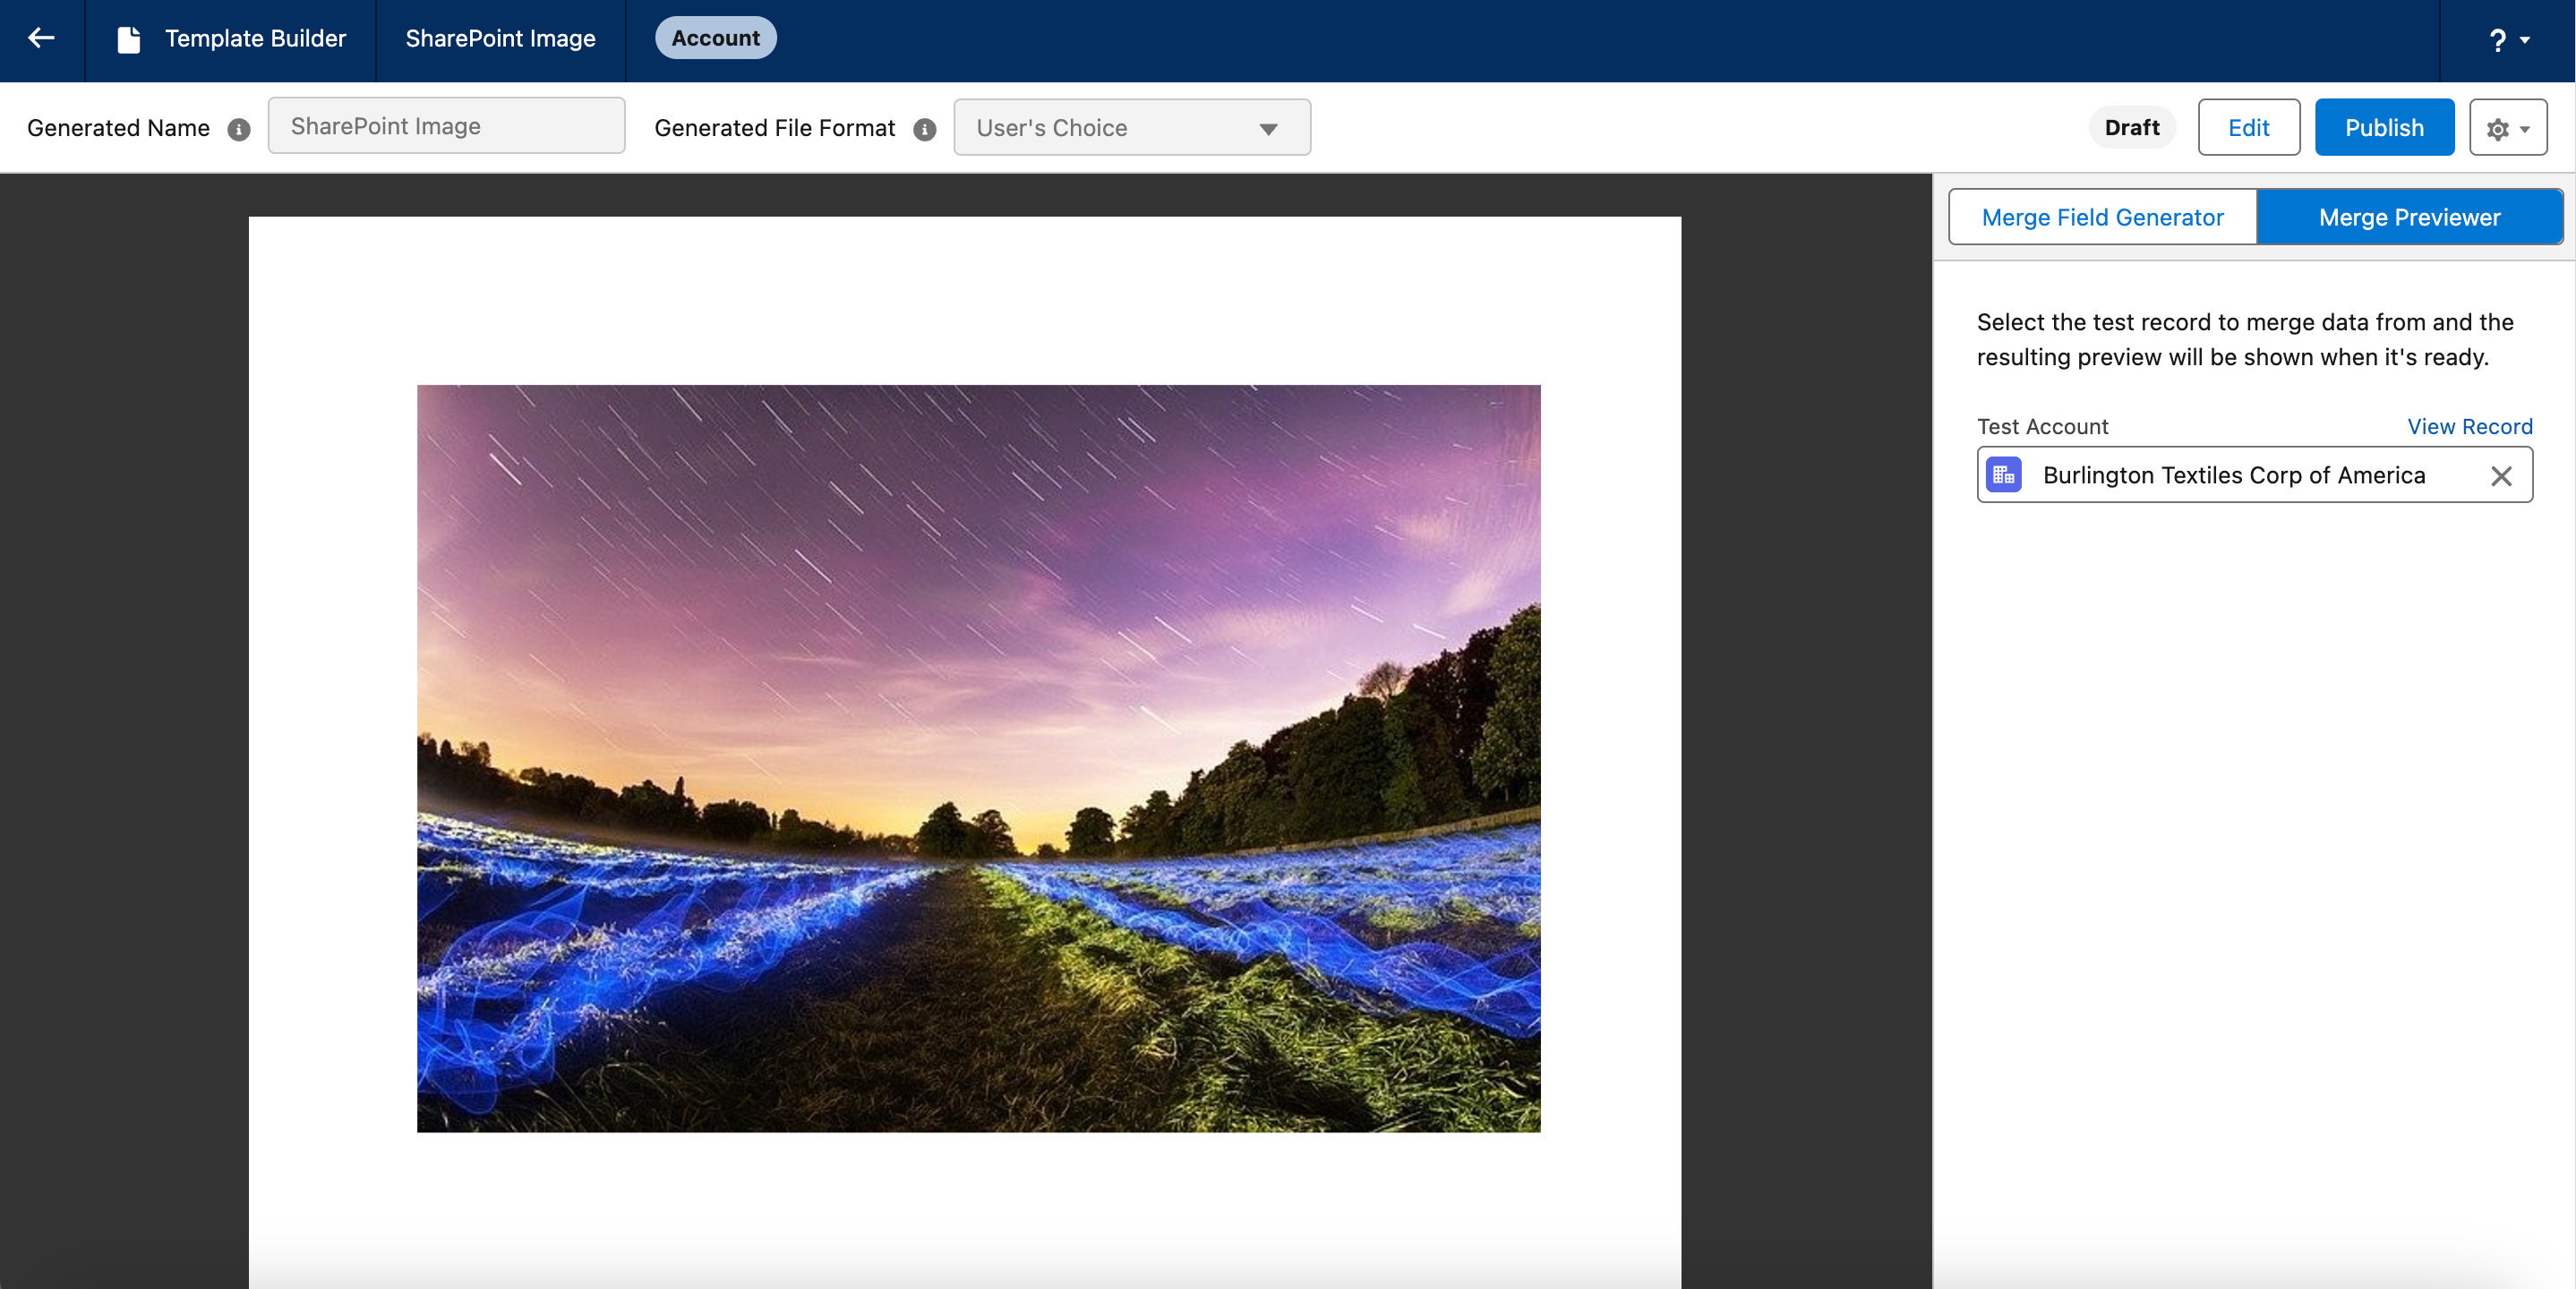Viewport: 2576px width, 1289px height.
Task: Switch to Merge Field Generator tab
Action: pyautogui.click(x=2102, y=217)
